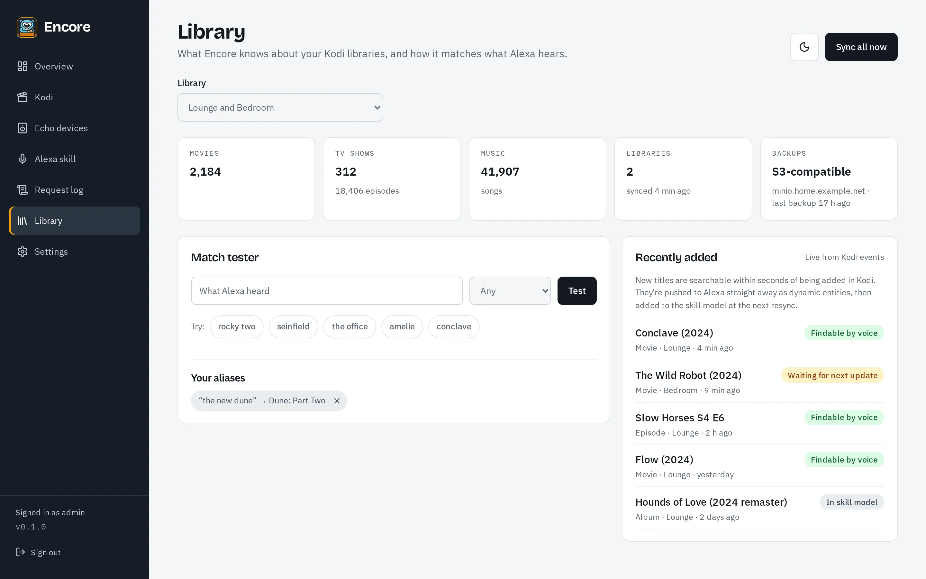Go to the Overview page

(75, 66)
